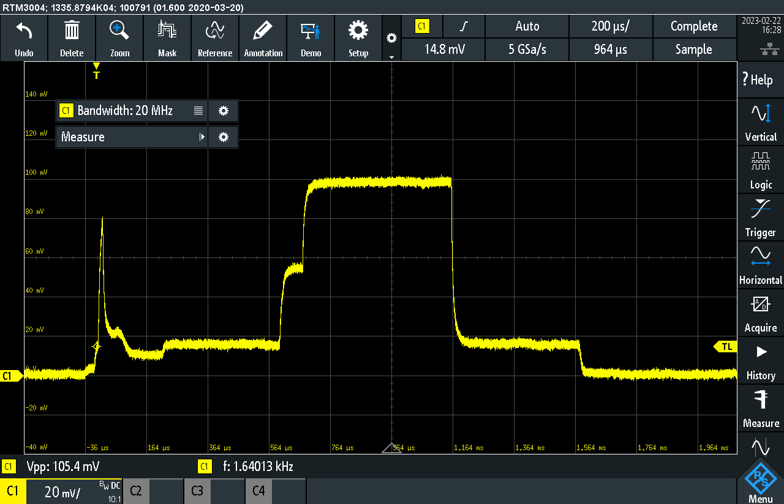Open the Mask test tool
Screen dimensions: 784x504
[x=167, y=31]
